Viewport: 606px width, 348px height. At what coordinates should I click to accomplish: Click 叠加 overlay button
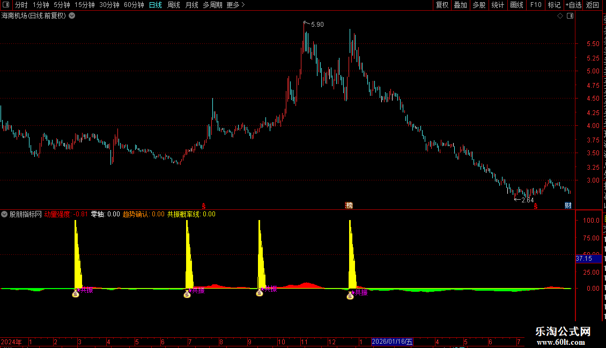coord(460,5)
